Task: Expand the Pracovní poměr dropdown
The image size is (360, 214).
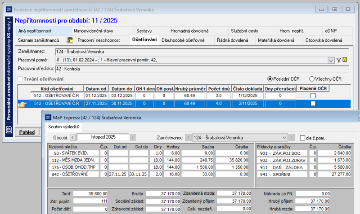Action: (331, 61)
